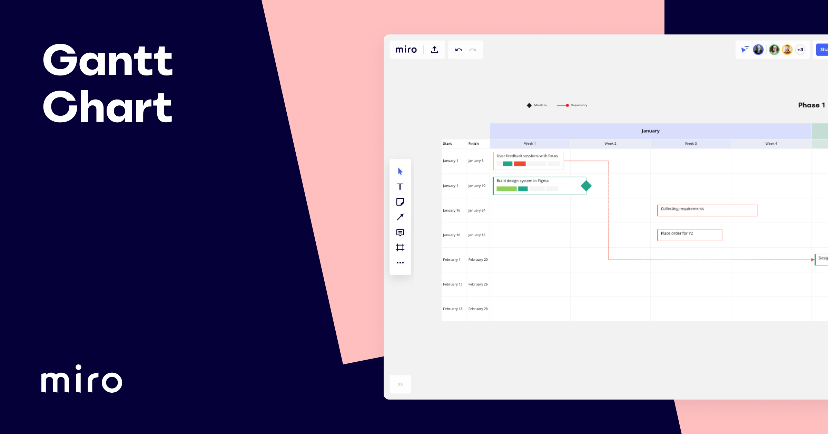Select the comment tool

point(400,232)
